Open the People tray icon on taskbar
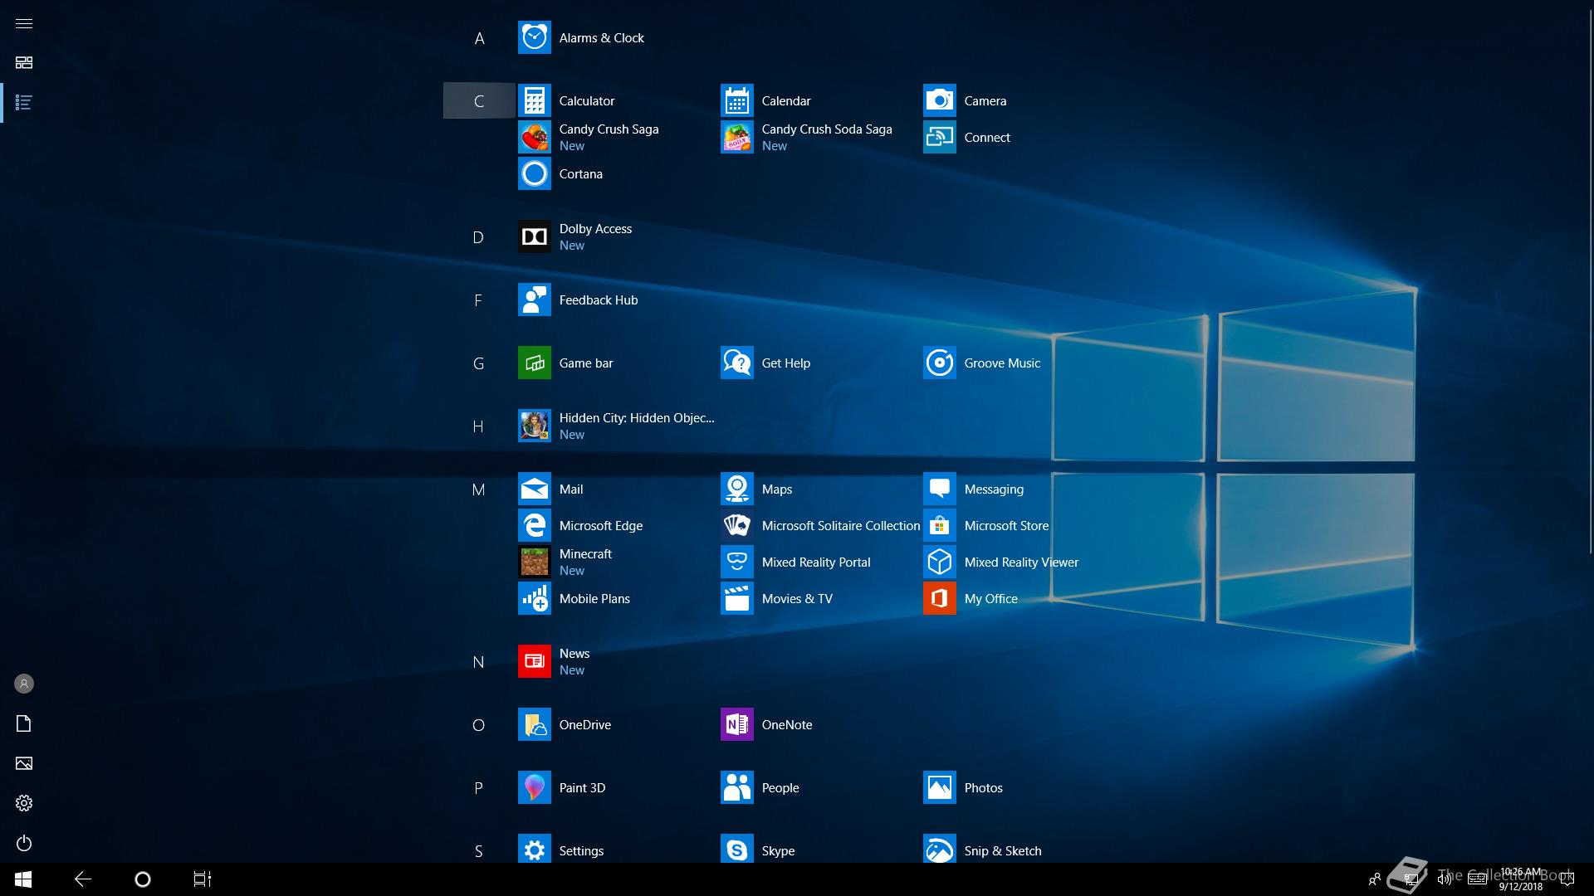This screenshot has width=1594, height=896. point(1374,879)
